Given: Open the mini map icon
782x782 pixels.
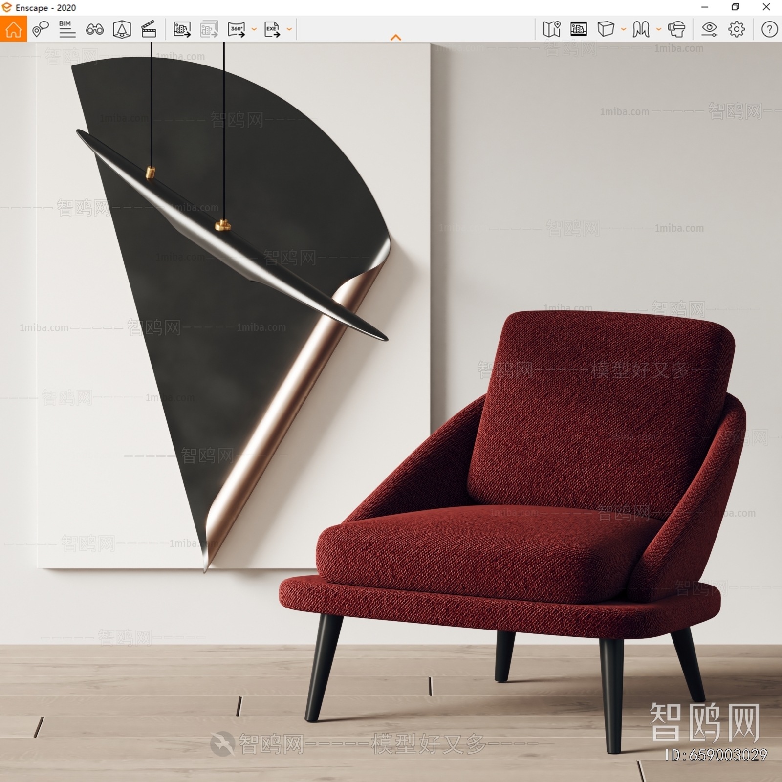Looking at the screenshot, I should pyautogui.click(x=551, y=29).
